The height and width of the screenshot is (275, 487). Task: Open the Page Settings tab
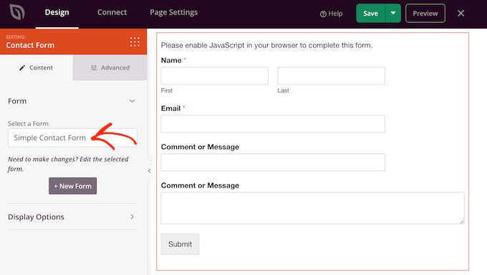tap(173, 12)
